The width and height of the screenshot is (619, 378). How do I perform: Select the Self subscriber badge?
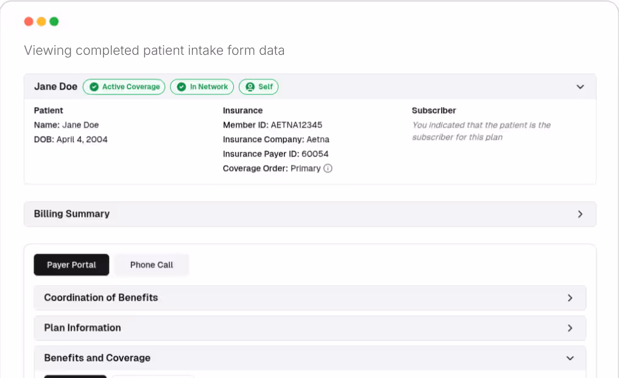[x=258, y=87]
